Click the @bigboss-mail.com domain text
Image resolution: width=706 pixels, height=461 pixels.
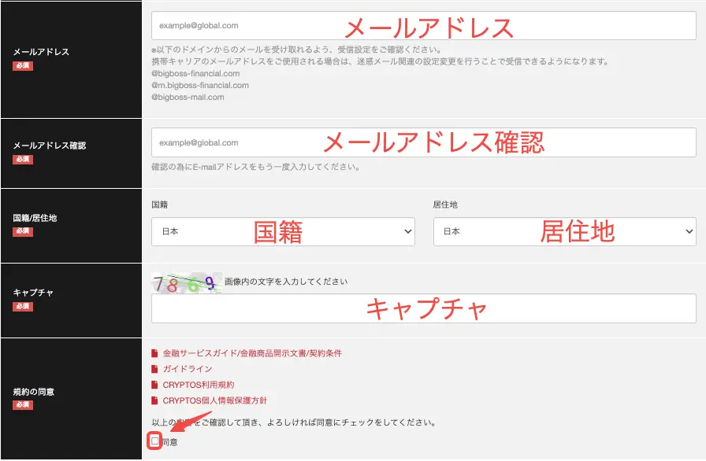(188, 97)
